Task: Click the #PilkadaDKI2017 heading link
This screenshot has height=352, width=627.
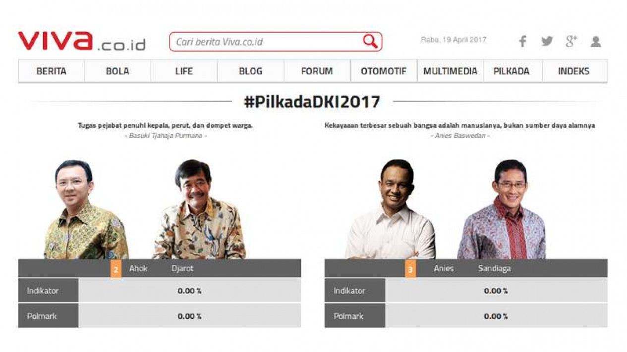Action: coord(312,102)
